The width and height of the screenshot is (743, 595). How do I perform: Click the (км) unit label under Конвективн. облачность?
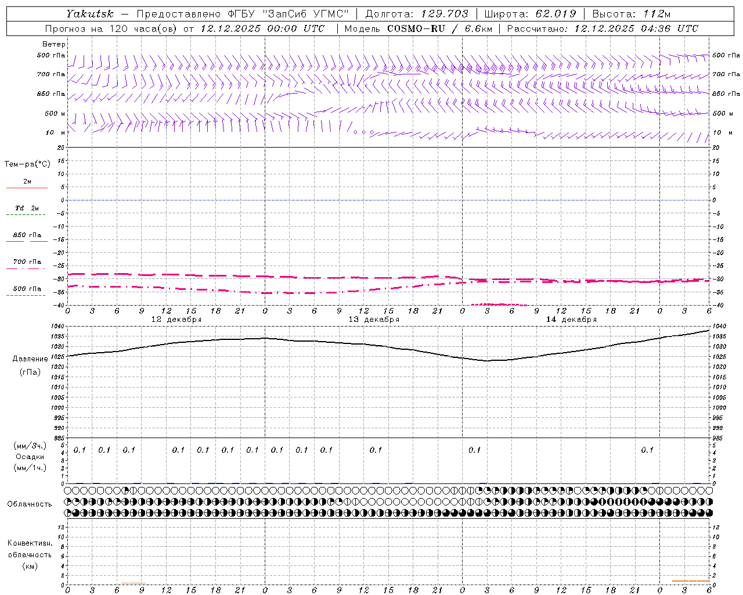pos(30,566)
